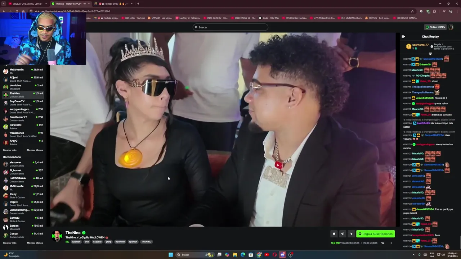
Task: Open minimiRD Roblox channel in sidebar
Action: tap(23, 127)
